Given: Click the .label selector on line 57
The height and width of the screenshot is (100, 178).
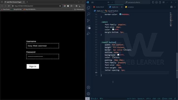Looking at the screenshot, I should click(x=104, y=22).
